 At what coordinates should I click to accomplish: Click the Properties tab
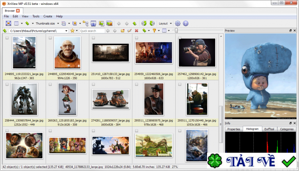click(234, 129)
